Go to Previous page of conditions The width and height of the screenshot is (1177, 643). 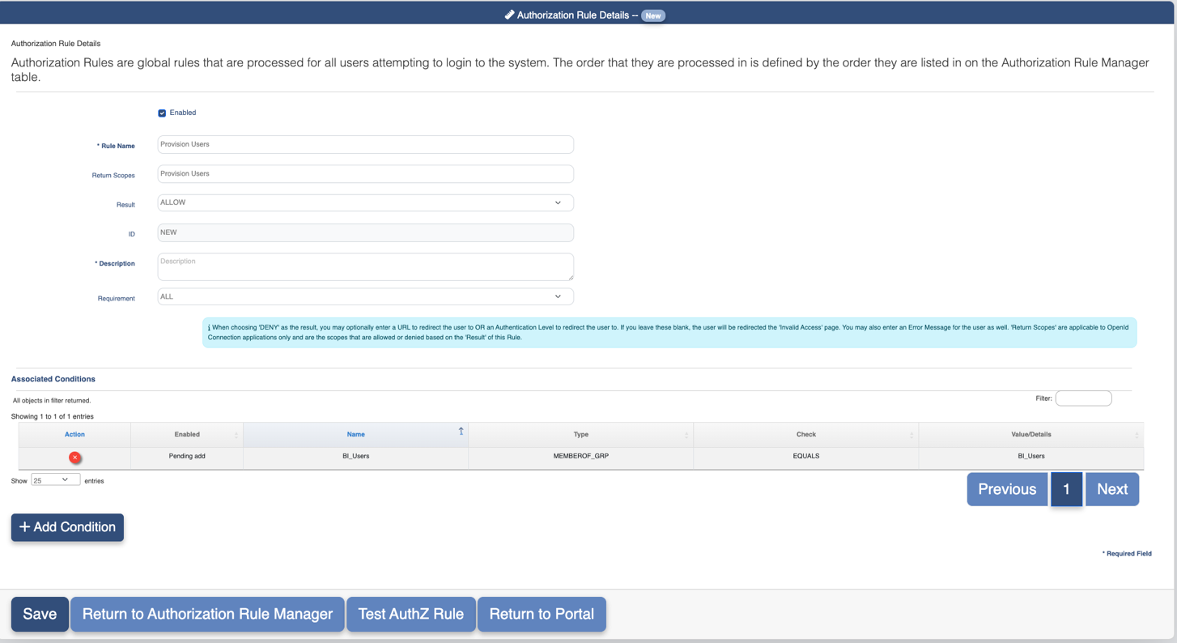1007,489
